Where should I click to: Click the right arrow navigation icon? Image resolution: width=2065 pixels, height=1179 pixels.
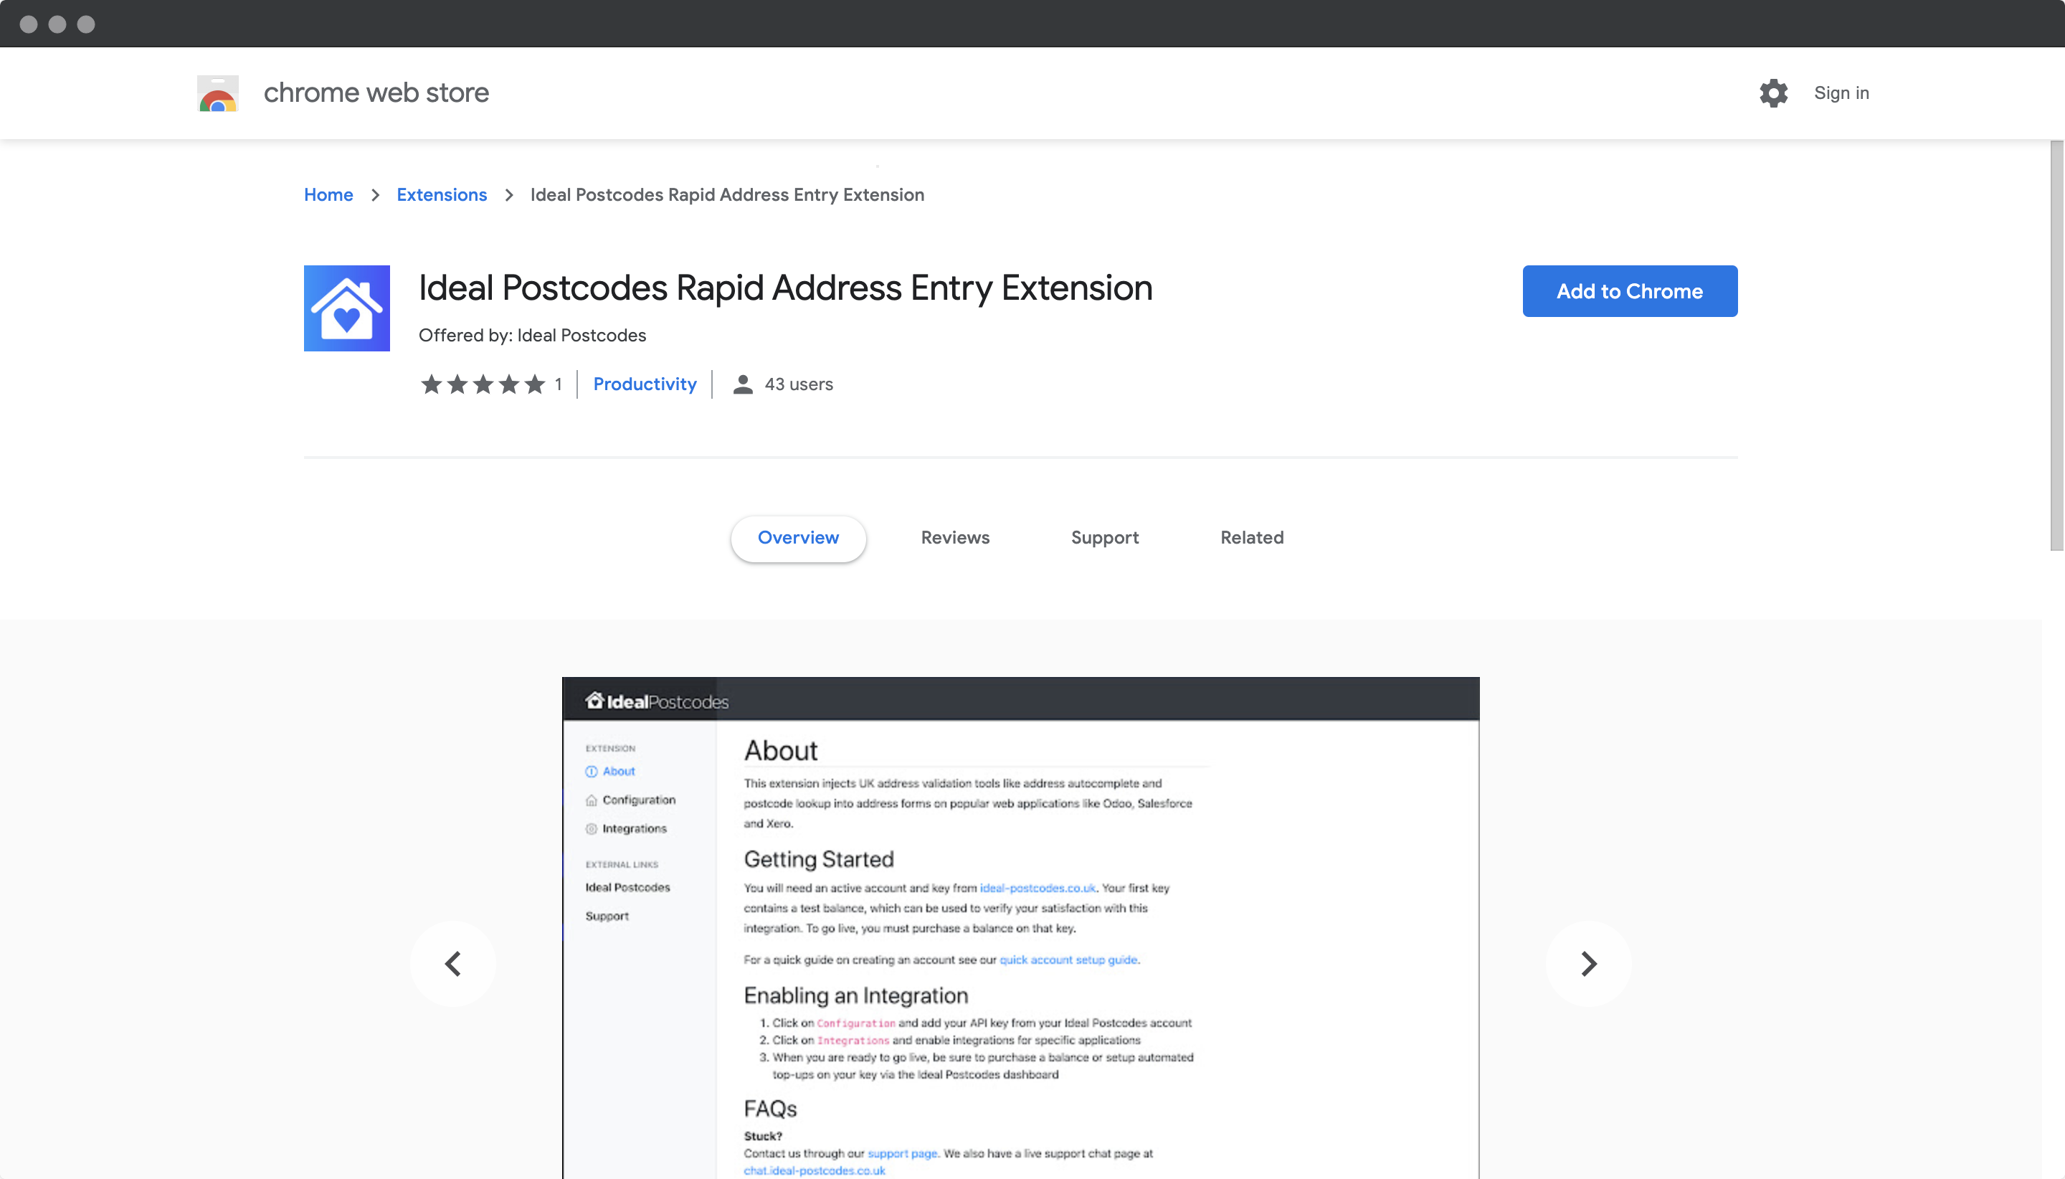tap(1587, 963)
